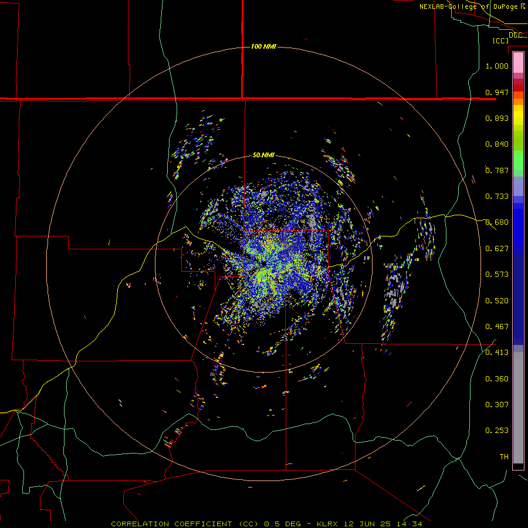The height and width of the screenshot is (528, 528).
Task: Click the 0.573 scale value
Action: (497, 275)
